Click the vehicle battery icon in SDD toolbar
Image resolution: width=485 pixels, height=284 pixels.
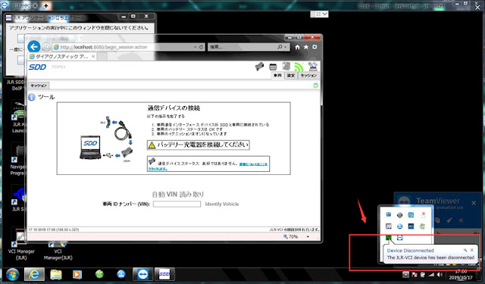[273, 67]
